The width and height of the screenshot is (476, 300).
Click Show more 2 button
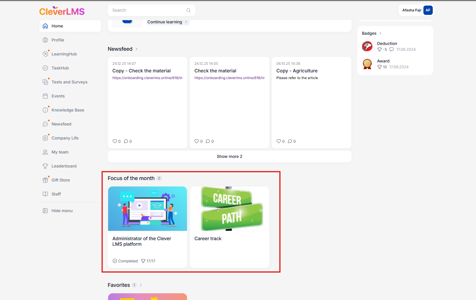(230, 156)
